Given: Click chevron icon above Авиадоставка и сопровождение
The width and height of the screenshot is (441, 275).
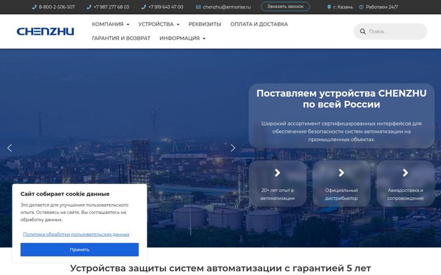Looking at the screenshot, I should tap(405, 172).
